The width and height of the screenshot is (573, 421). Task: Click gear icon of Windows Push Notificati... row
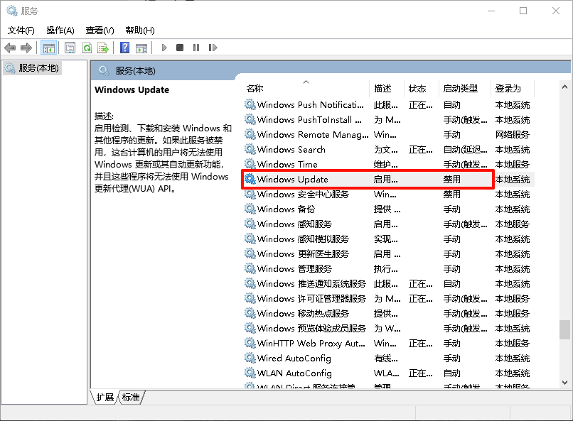[x=250, y=104]
